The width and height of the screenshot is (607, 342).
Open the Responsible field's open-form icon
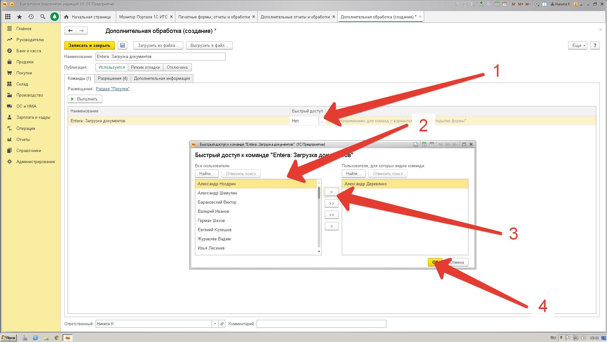(222, 324)
